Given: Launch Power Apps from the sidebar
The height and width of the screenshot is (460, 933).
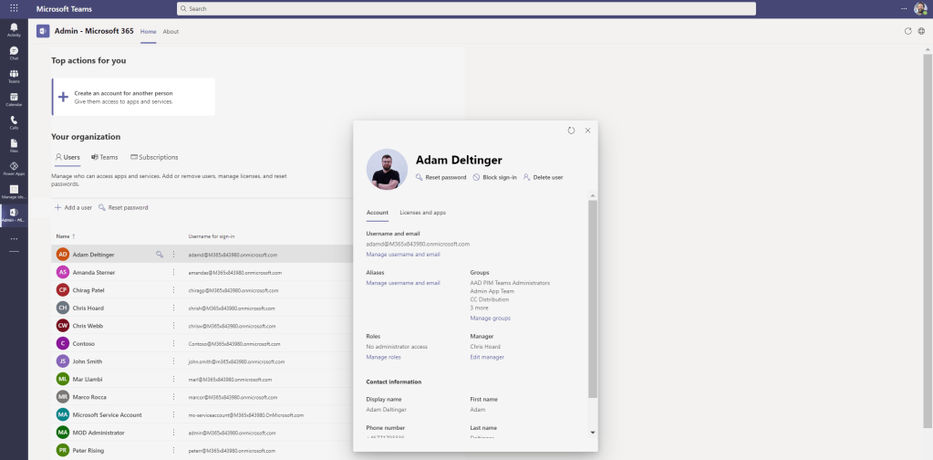Looking at the screenshot, I should pos(14,168).
